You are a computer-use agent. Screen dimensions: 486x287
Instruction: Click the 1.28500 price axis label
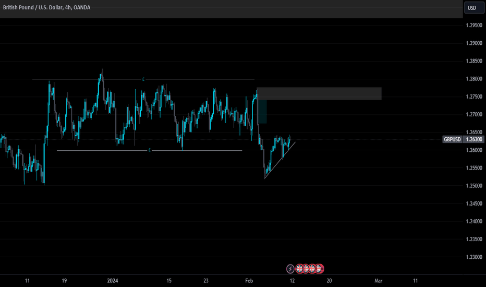click(474, 61)
